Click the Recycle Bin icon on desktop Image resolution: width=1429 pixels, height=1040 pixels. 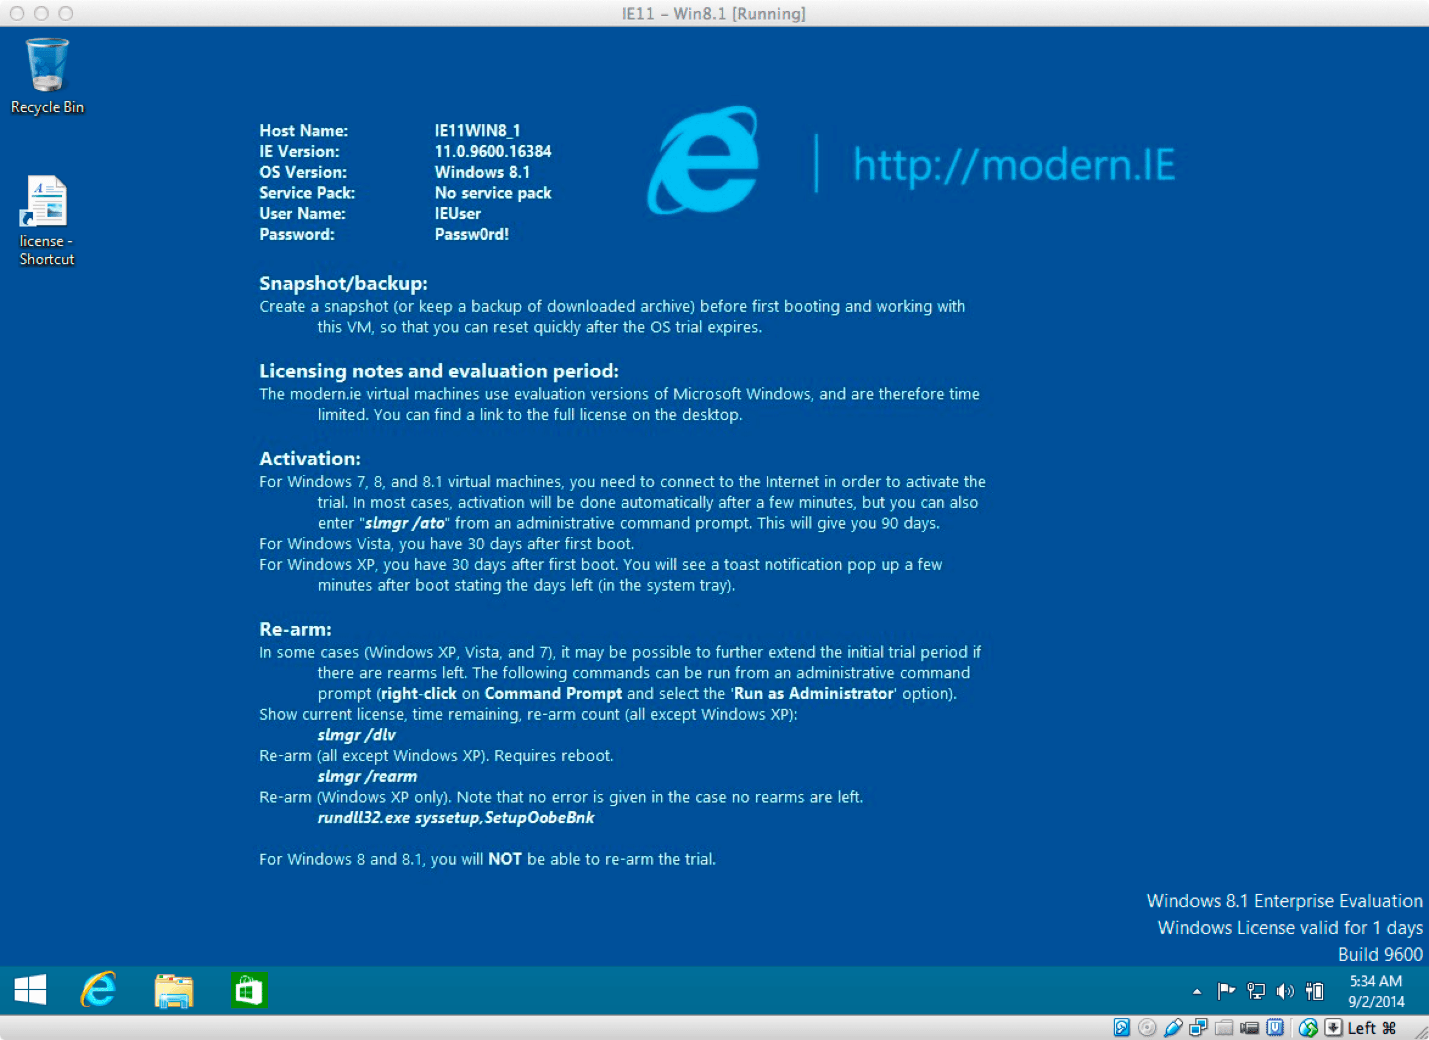(x=47, y=61)
